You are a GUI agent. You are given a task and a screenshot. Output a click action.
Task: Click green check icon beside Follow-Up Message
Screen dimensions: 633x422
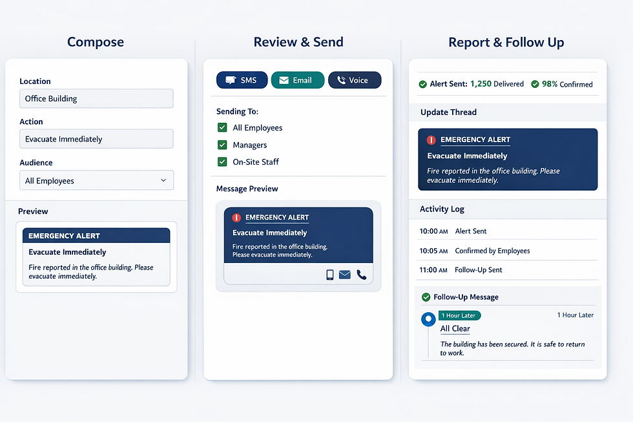[x=426, y=297]
